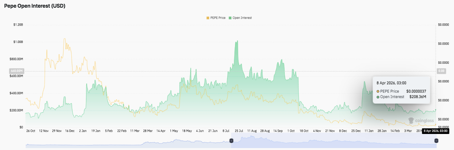The height and width of the screenshot is (150, 454).
Task: Click the 2 Jan date on the axis
Action: (x=83, y=131)
